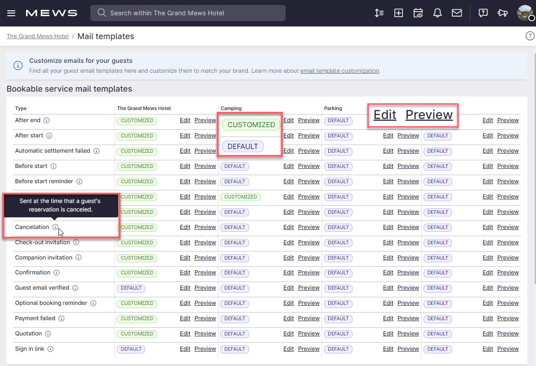
Task: Open help chat with the question bubble icon
Action: click(483, 13)
